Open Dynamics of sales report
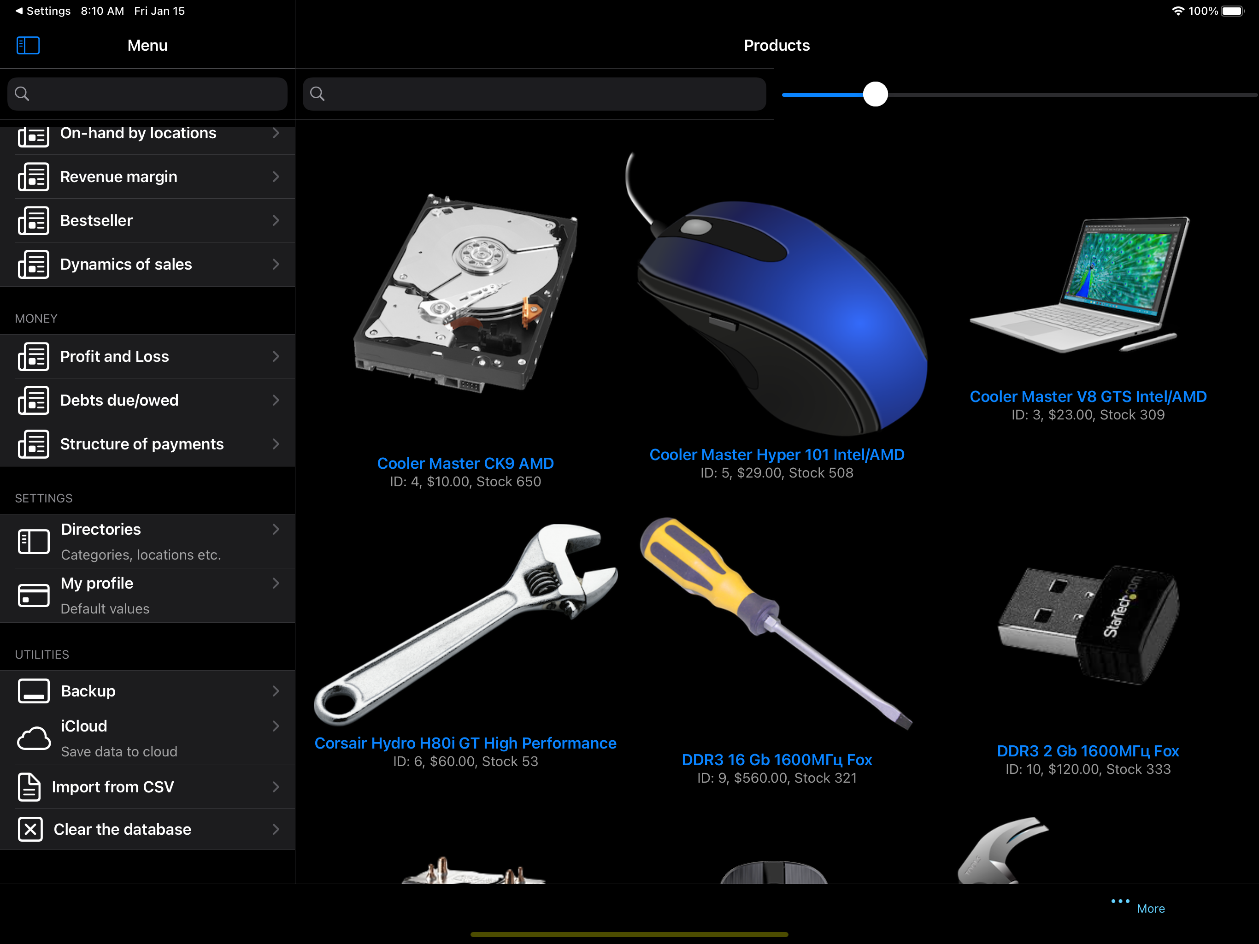Screen dimensions: 1259x944 pos(126,264)
